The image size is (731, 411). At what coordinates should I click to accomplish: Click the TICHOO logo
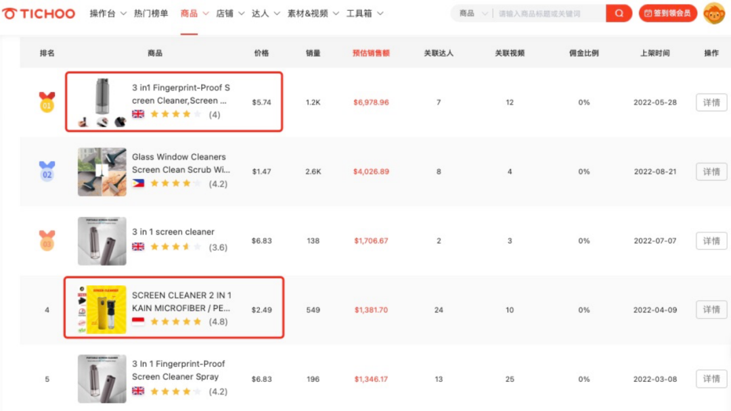pyautogui.click(x=38, y=14)
